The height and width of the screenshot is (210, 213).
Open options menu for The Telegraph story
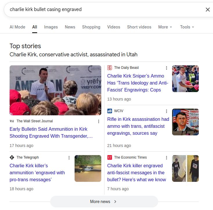point(69,157)
